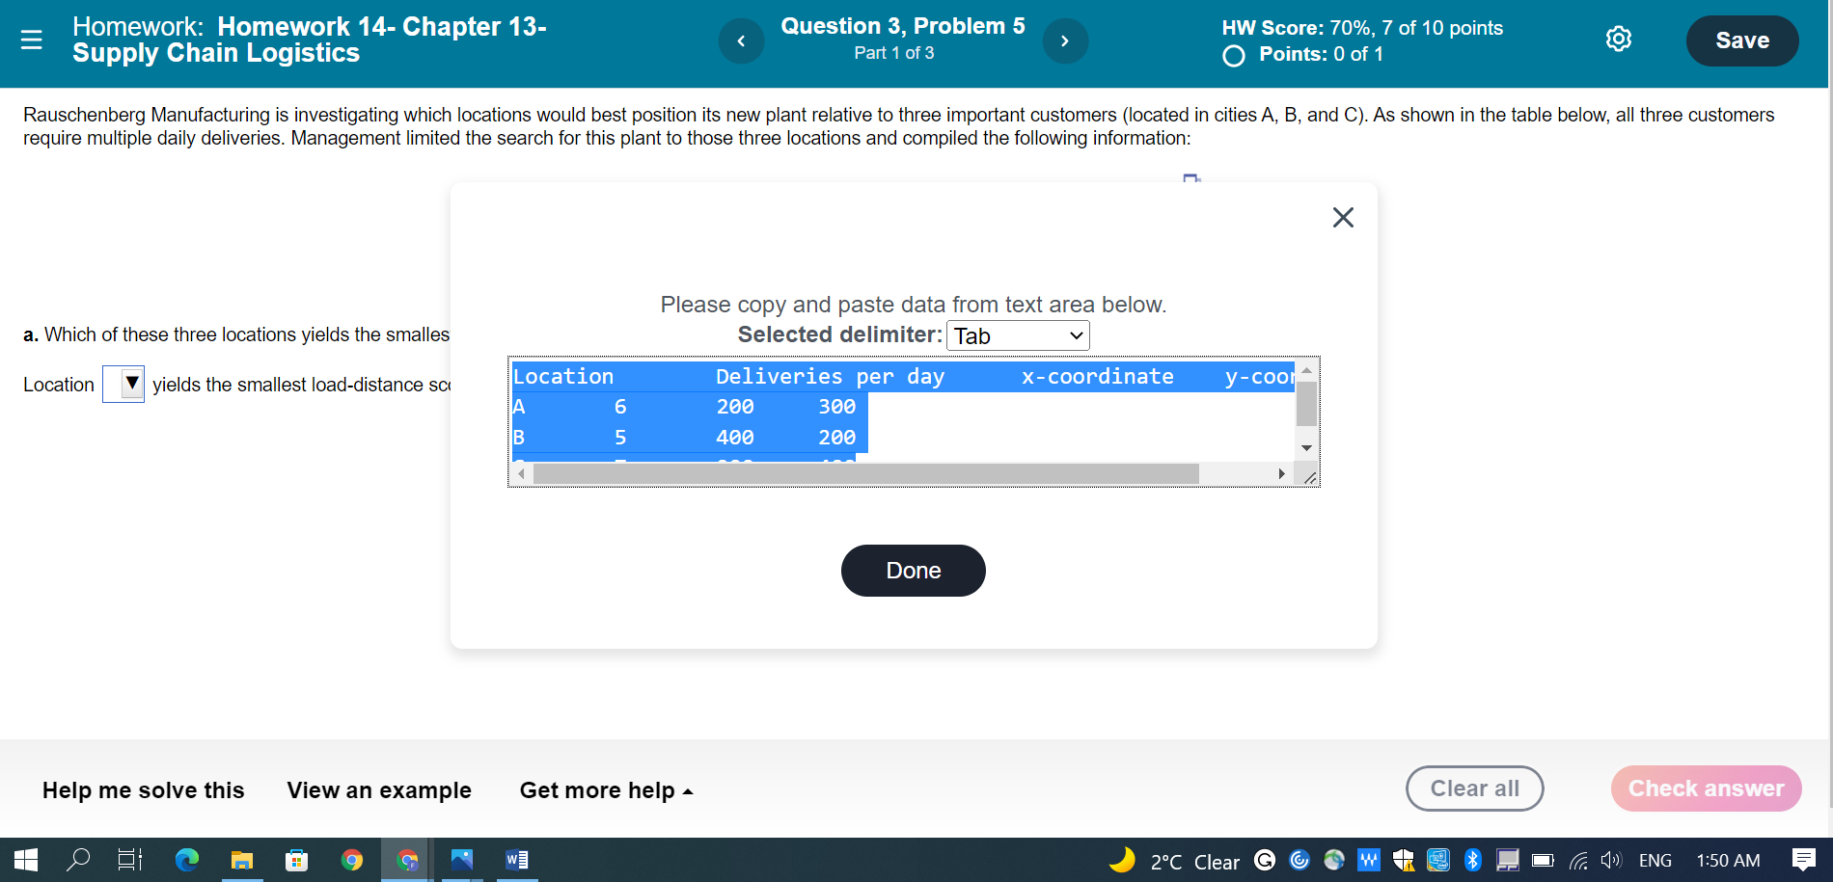The image size is (1833, 882).
Task: Click the Bluetooth tray icon
Action: 1472,860
